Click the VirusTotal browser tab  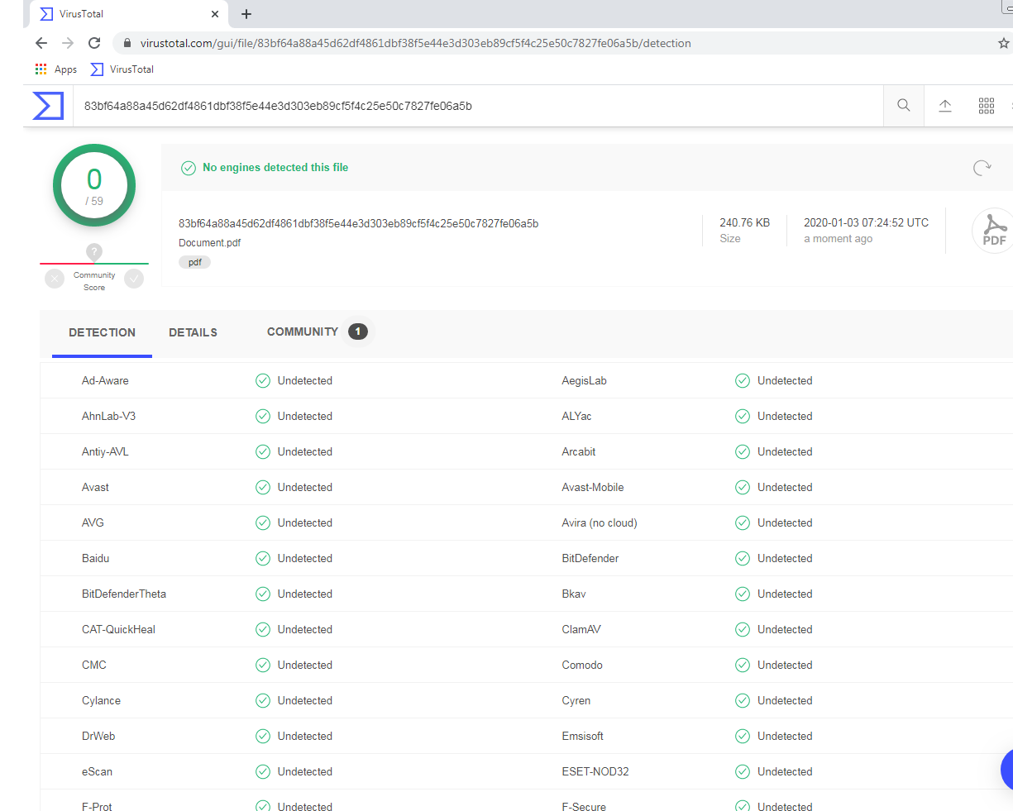[x=129, y=14]
